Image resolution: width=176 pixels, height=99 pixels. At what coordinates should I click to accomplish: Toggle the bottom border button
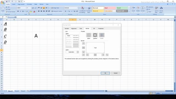point(83,52)
